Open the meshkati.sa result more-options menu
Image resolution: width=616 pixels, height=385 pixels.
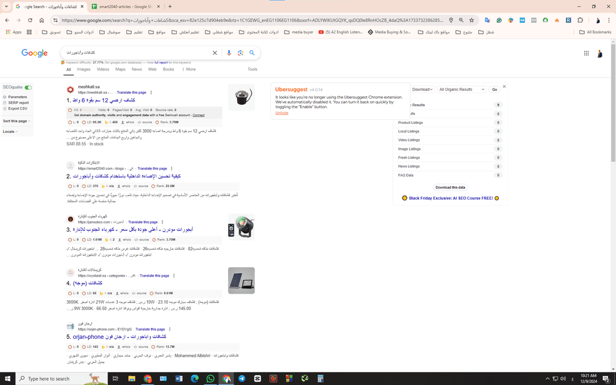pos(151,93)
